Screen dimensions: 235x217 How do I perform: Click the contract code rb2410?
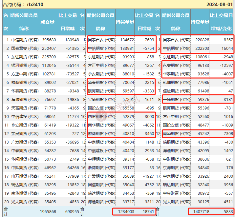35,5
